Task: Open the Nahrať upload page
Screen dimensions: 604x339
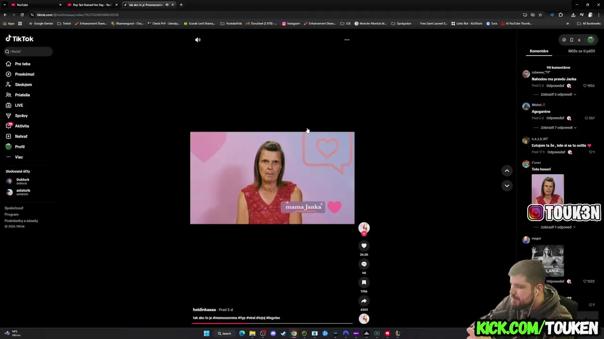Action: click(x=21, y=137)
